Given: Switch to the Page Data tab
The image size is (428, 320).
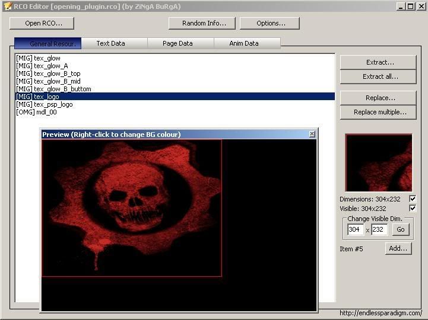Looking at the screenshot, I should pyautogui.click(x=180, y=43).
